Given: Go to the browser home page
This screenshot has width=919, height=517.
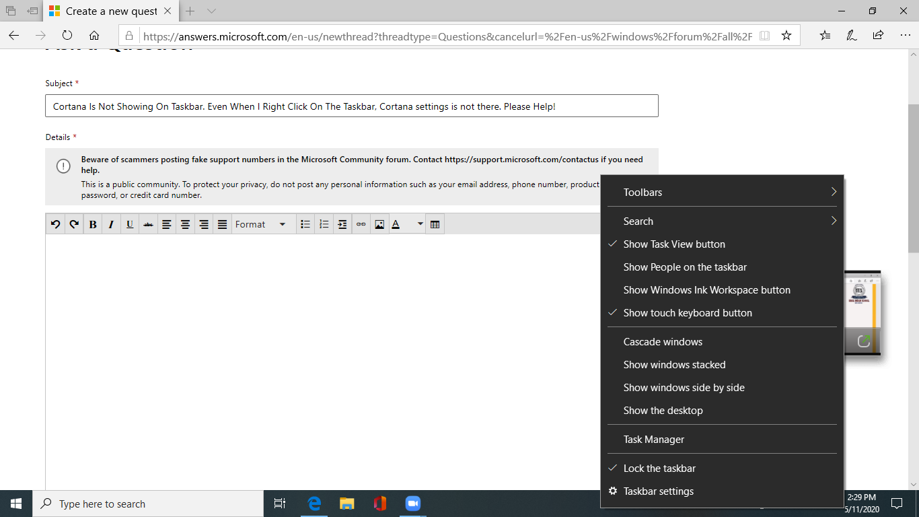Looking at the screenshot, I should pos(94,36).
